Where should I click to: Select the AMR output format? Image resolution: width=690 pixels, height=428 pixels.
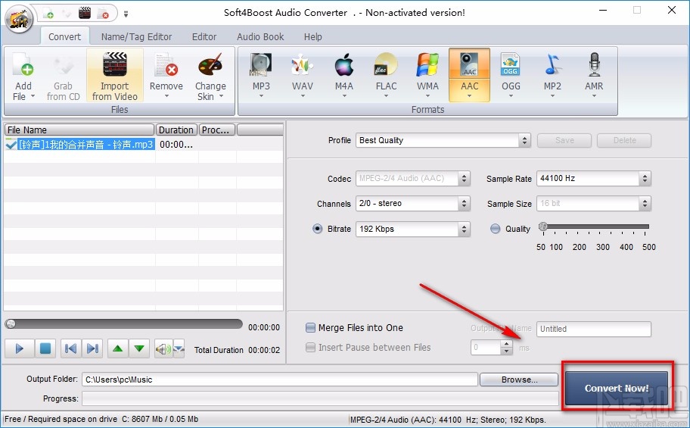594,76
